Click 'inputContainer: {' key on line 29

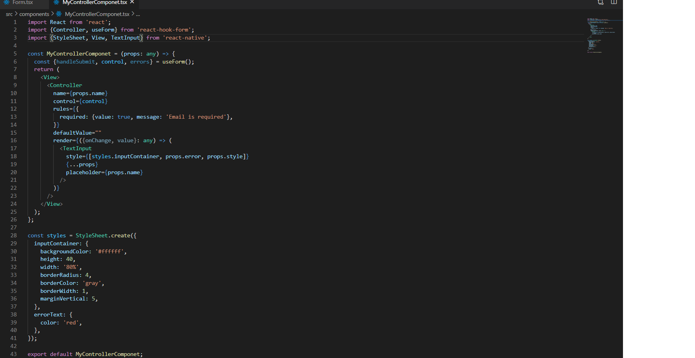pos(61,243)
